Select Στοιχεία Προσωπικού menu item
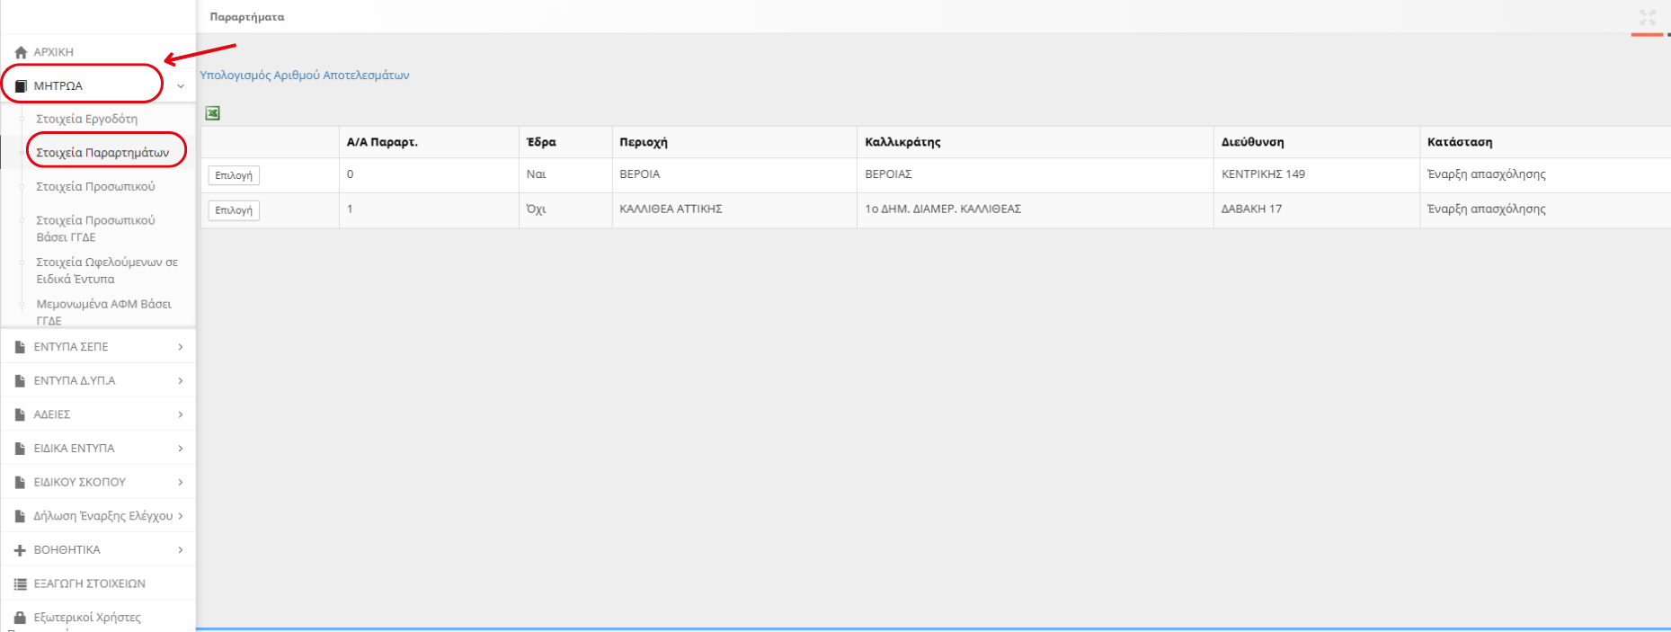Viewport: 1671px width, 632px height. pos(95,187)
